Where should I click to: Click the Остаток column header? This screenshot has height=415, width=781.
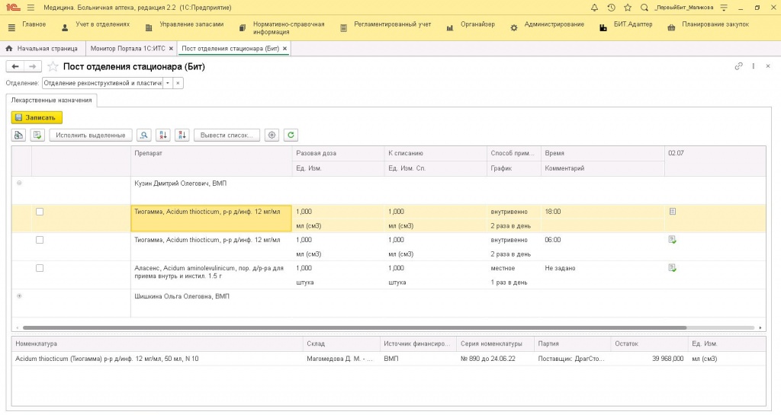tap(649, 343)
